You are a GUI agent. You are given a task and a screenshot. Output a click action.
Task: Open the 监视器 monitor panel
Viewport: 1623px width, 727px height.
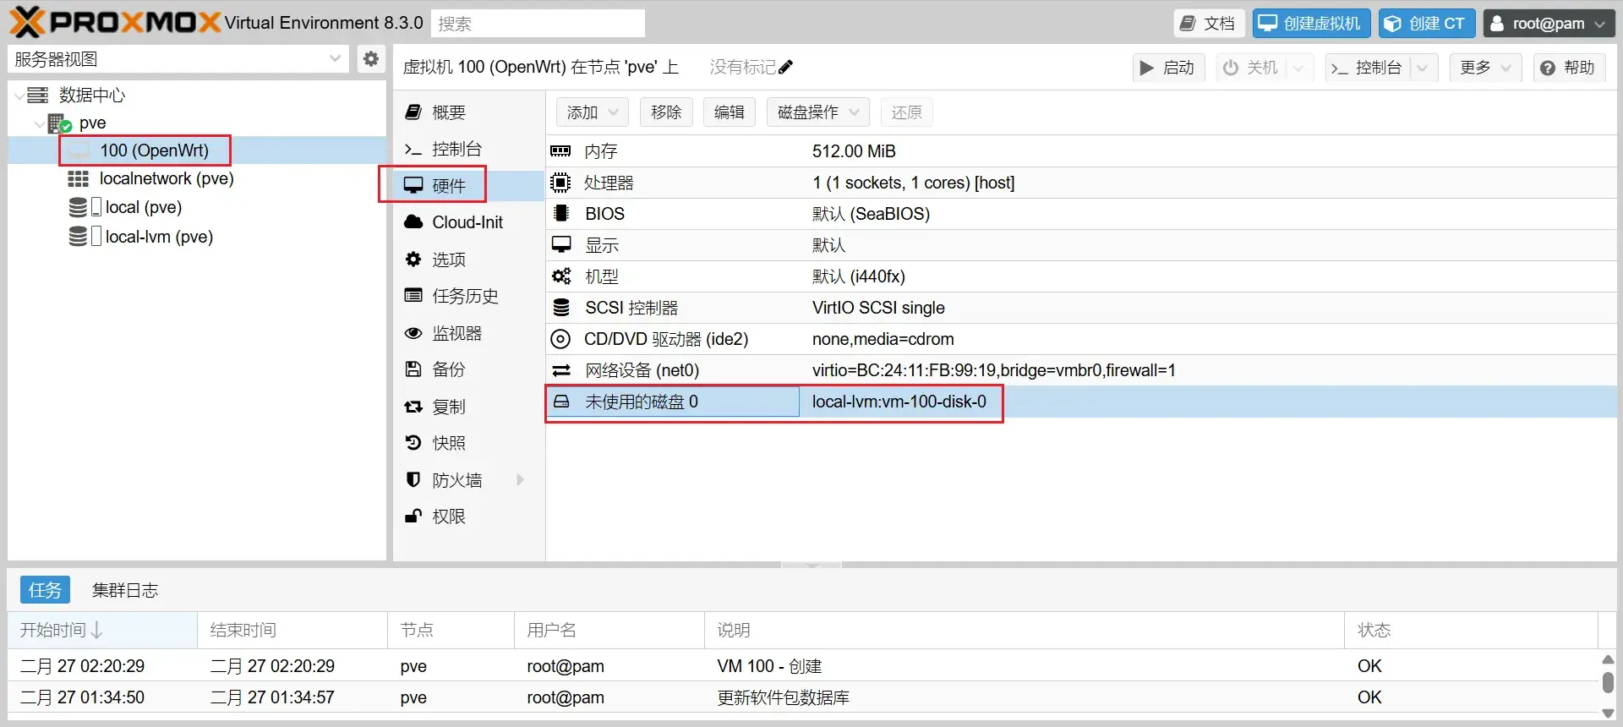tap(456, 333)
